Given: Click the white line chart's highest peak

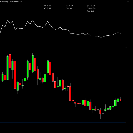Looking at the screenshot, I should tap(33, 20).
